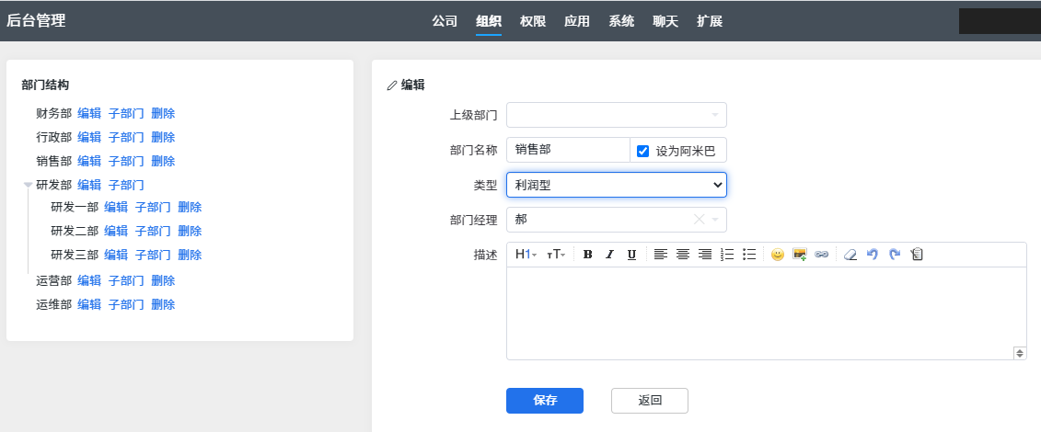
Task: Click the underline text icon
Action: 631,255
